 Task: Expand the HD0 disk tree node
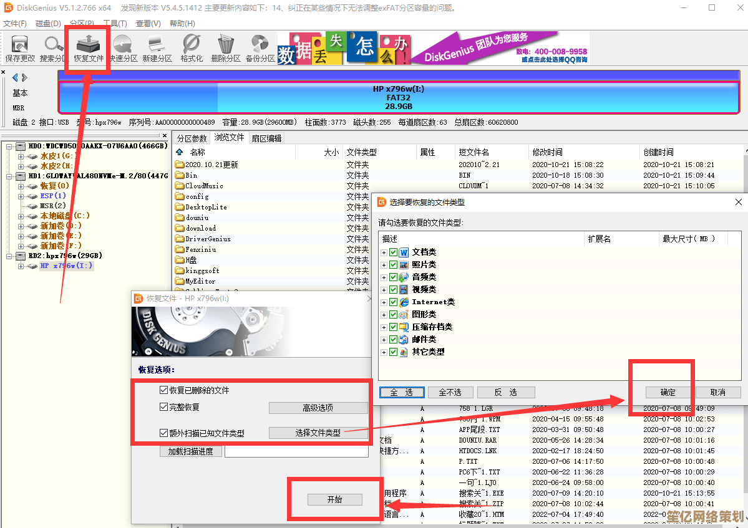tap(9, 146)
